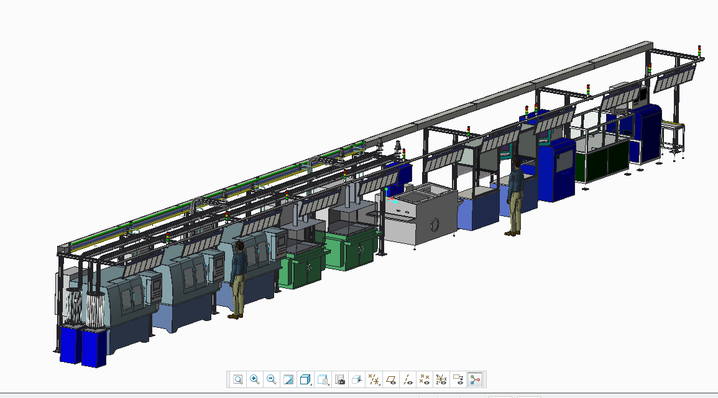Viewport: 718px width, 398px height.
Task: Toggle datum point display
Action: pos(425,379)
